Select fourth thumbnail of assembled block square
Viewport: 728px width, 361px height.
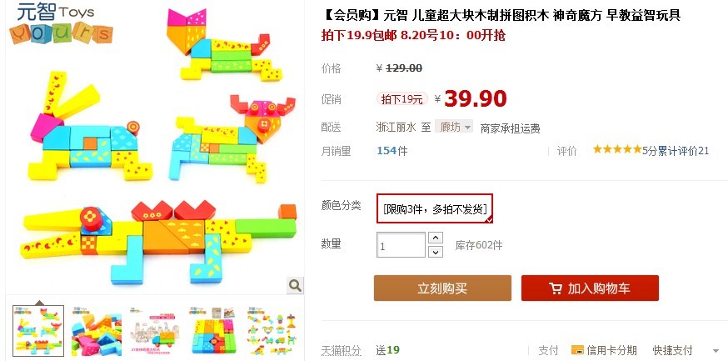213,331
